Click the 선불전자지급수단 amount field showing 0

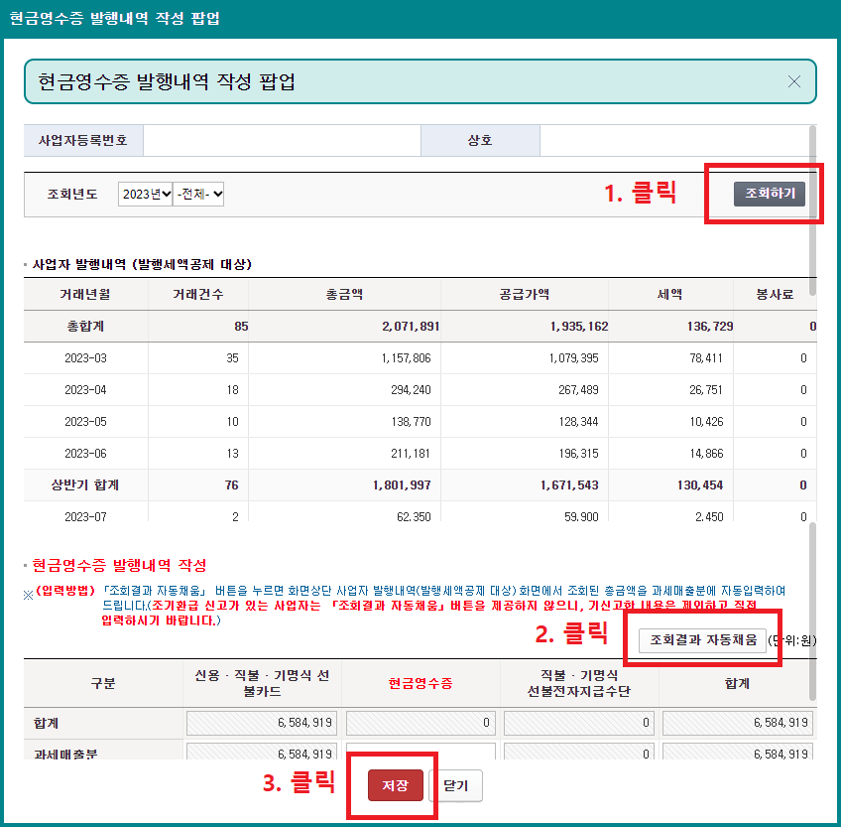click(x=578, y=722)
